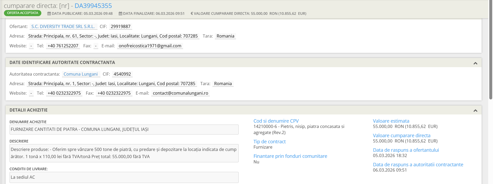Click the supplier phone number +40 761252207
The image size is (493, 184).
tap(63, 46)
